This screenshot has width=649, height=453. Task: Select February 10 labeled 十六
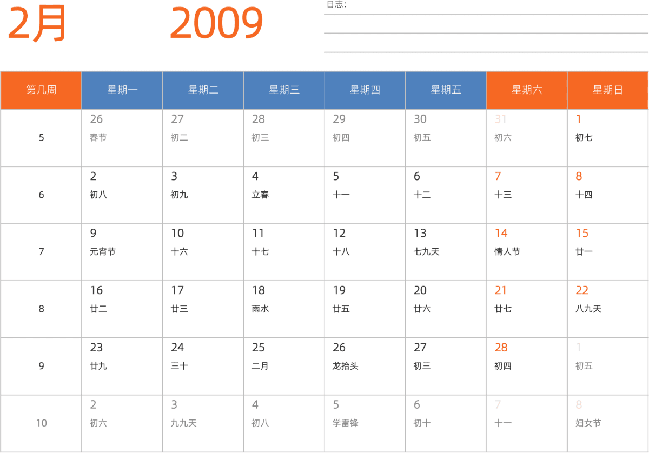click(x=203, y=252)
